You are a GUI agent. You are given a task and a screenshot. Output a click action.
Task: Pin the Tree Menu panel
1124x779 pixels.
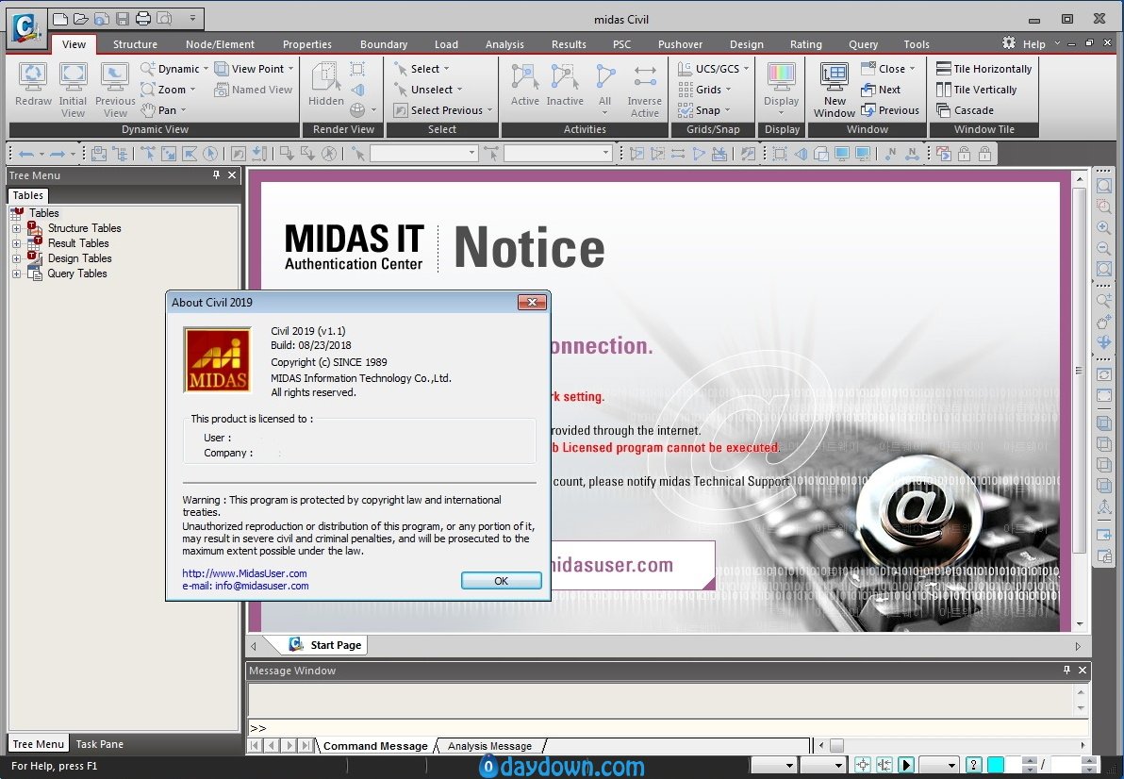(x=216, y=174)
